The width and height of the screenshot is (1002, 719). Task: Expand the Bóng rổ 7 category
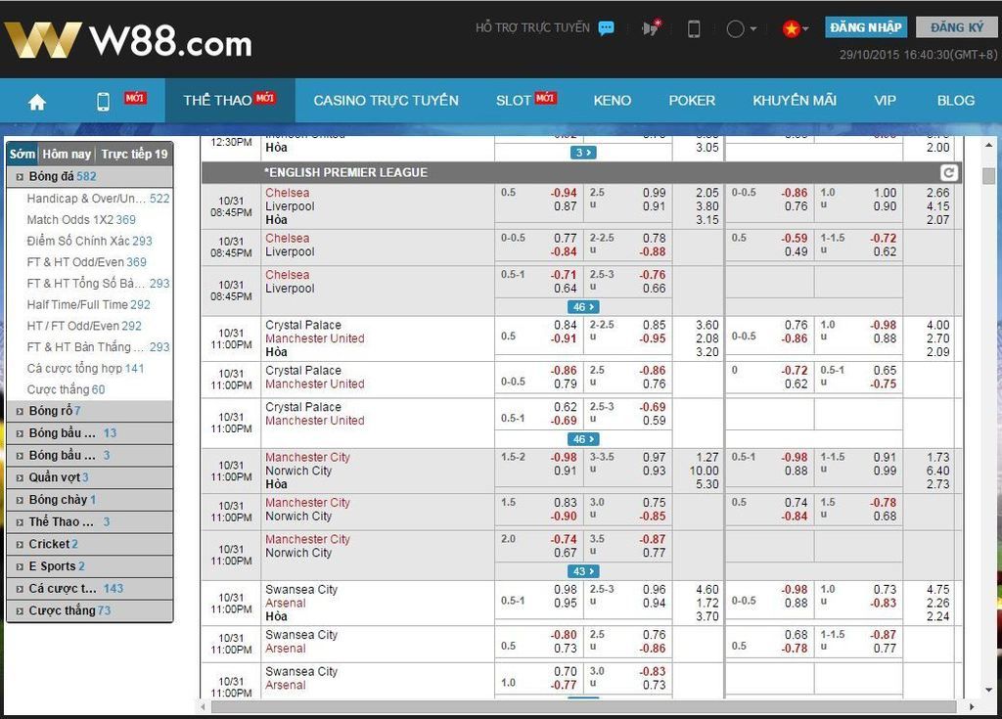tap(89, 411)
